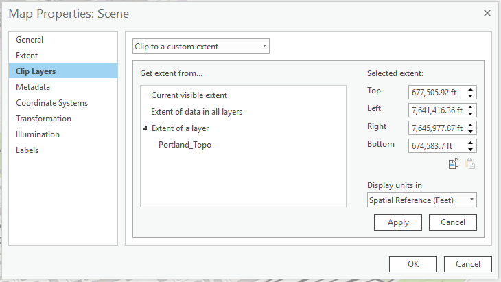Select the Metadata tab
This screenshot has height=282, width=501.
(x=33, y=87)
